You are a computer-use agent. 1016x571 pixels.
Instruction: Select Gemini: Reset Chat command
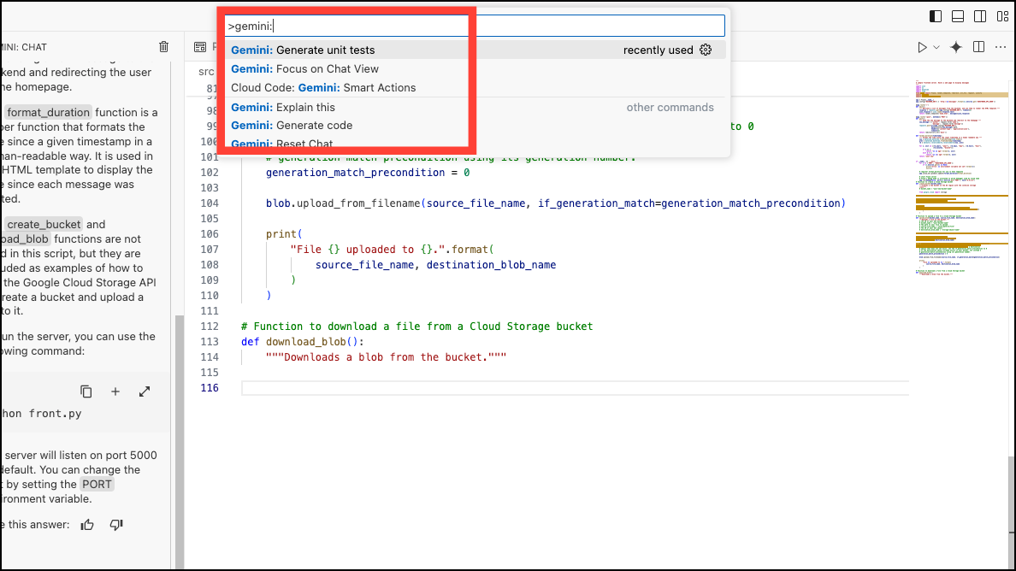(x=475, y=143)
